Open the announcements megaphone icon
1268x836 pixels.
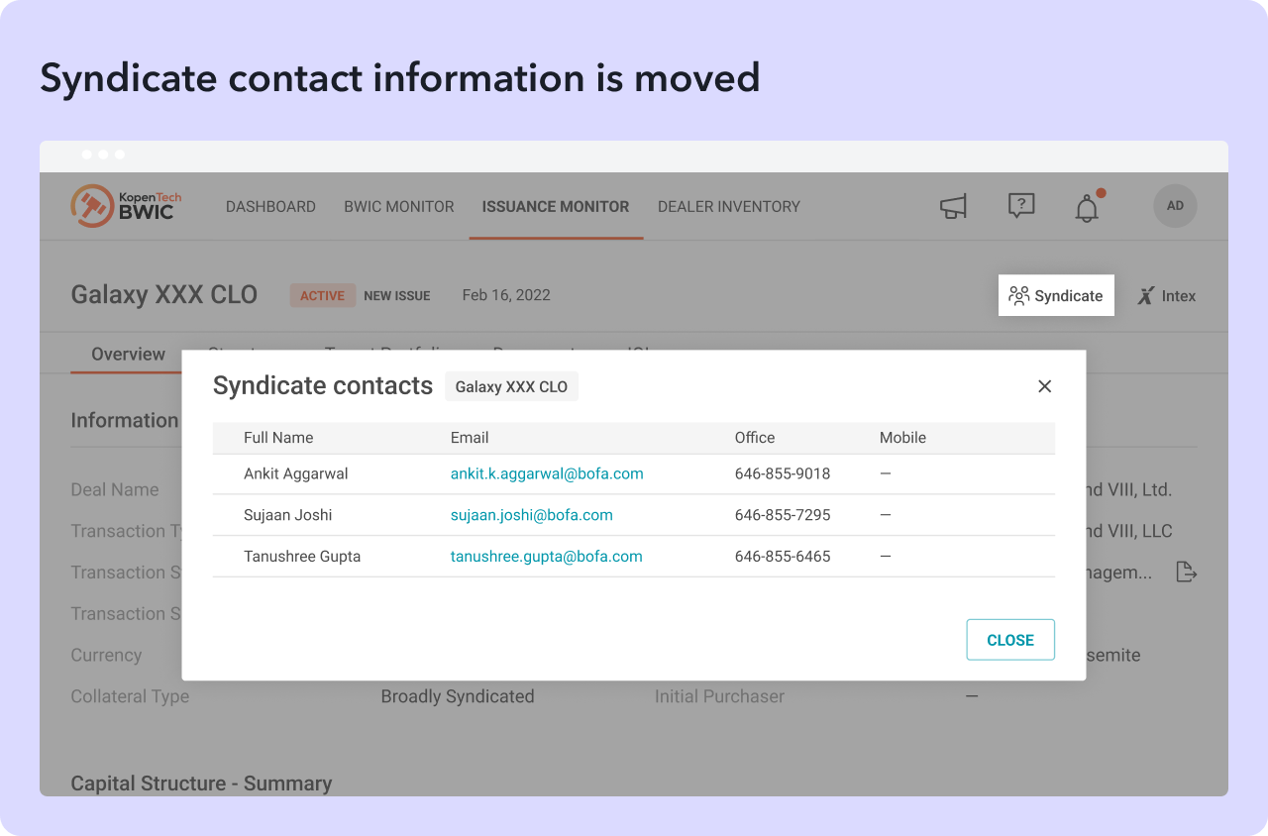coord(953,206)
